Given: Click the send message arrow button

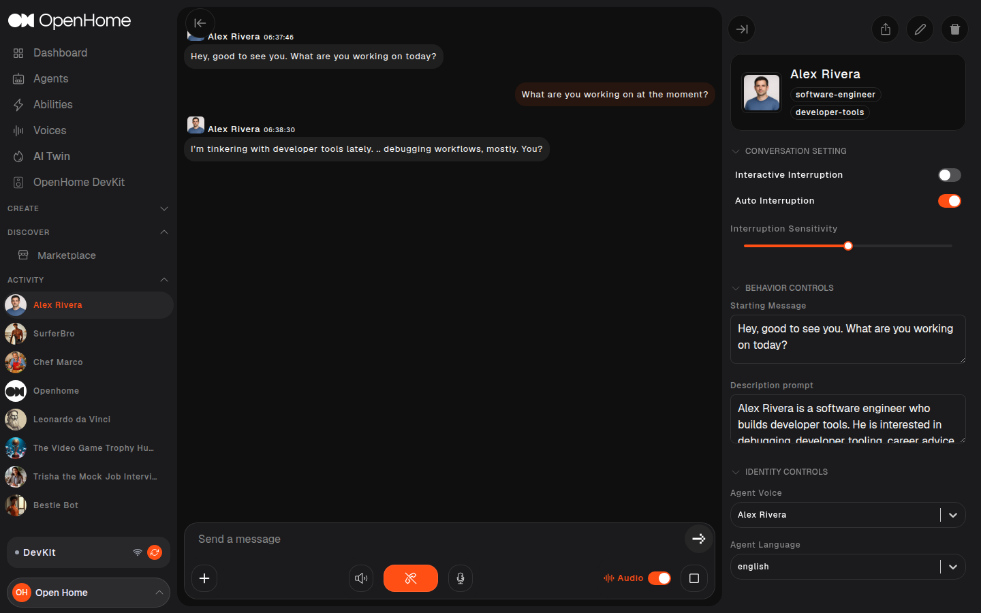Looking at the screenshot, I should (698, 539).
